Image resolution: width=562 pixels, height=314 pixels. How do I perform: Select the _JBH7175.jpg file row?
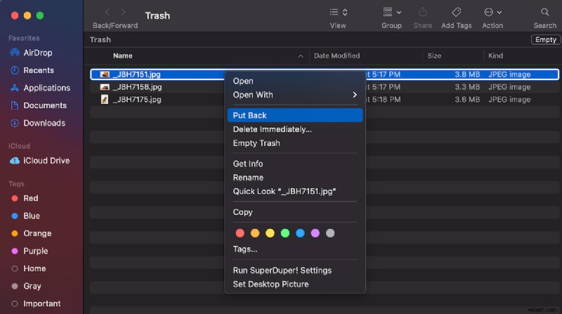(325, 99)
